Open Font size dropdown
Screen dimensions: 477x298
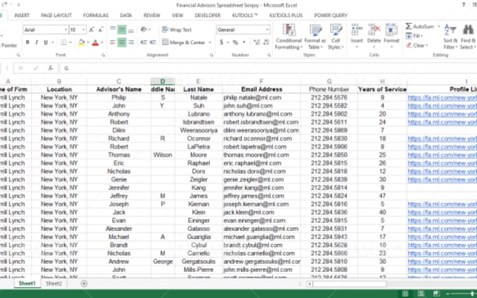(x=83, y=29)
